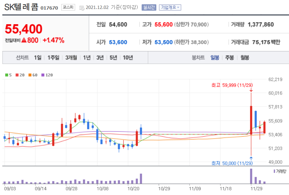Click the 09/28 date axis label
The width and height of the screenshot is (289, 195).
click(x=71, y=189)
